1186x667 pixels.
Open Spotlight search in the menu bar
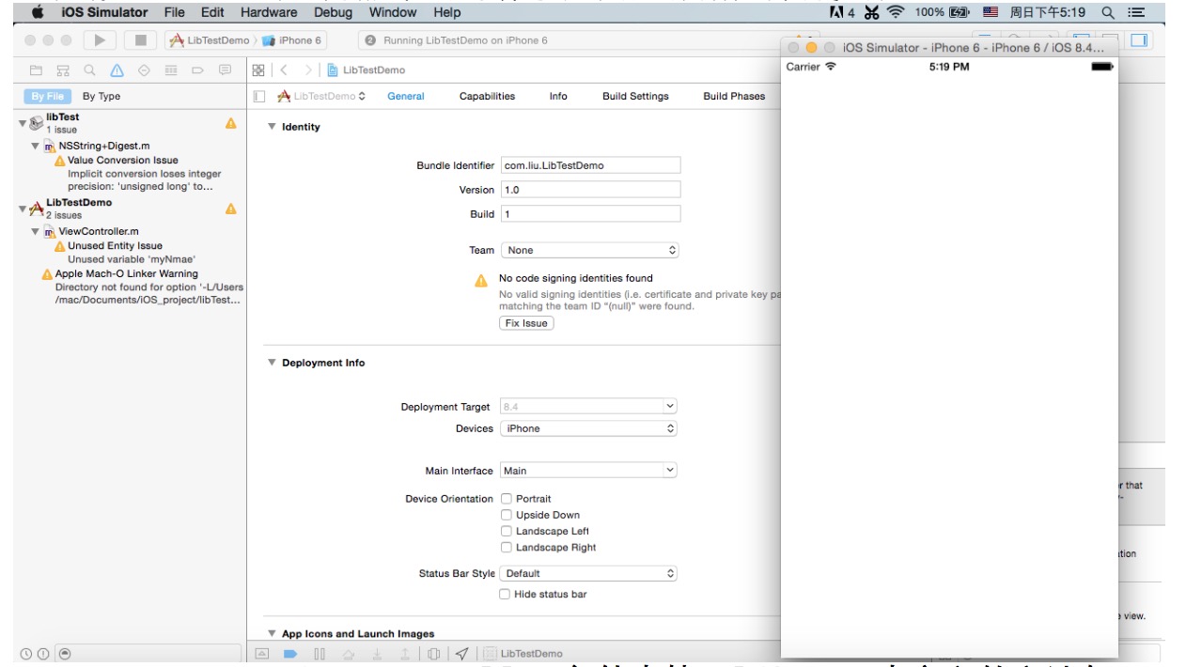pos(1108,12)
